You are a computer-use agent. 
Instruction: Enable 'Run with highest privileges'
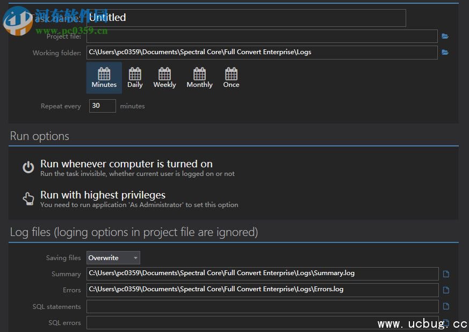pyautogui.click(x=103, y=195)
